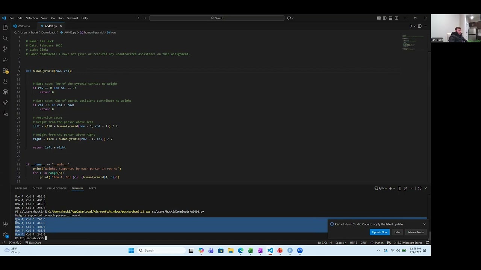Click Live Share in status bar
Image resolution: width=481 pixels, height=270 pixels.
pyautogui.click(x=33, y=243)
